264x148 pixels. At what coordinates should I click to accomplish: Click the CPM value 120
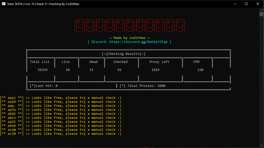pos(200,70)
